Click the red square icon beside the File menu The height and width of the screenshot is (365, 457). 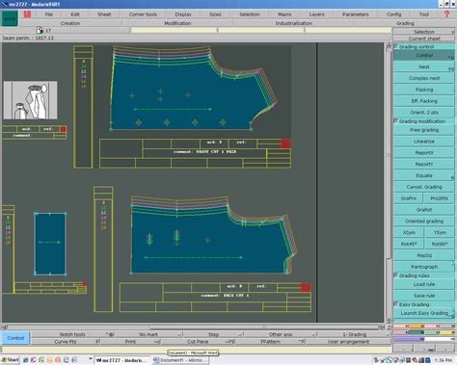pos(27,13)
